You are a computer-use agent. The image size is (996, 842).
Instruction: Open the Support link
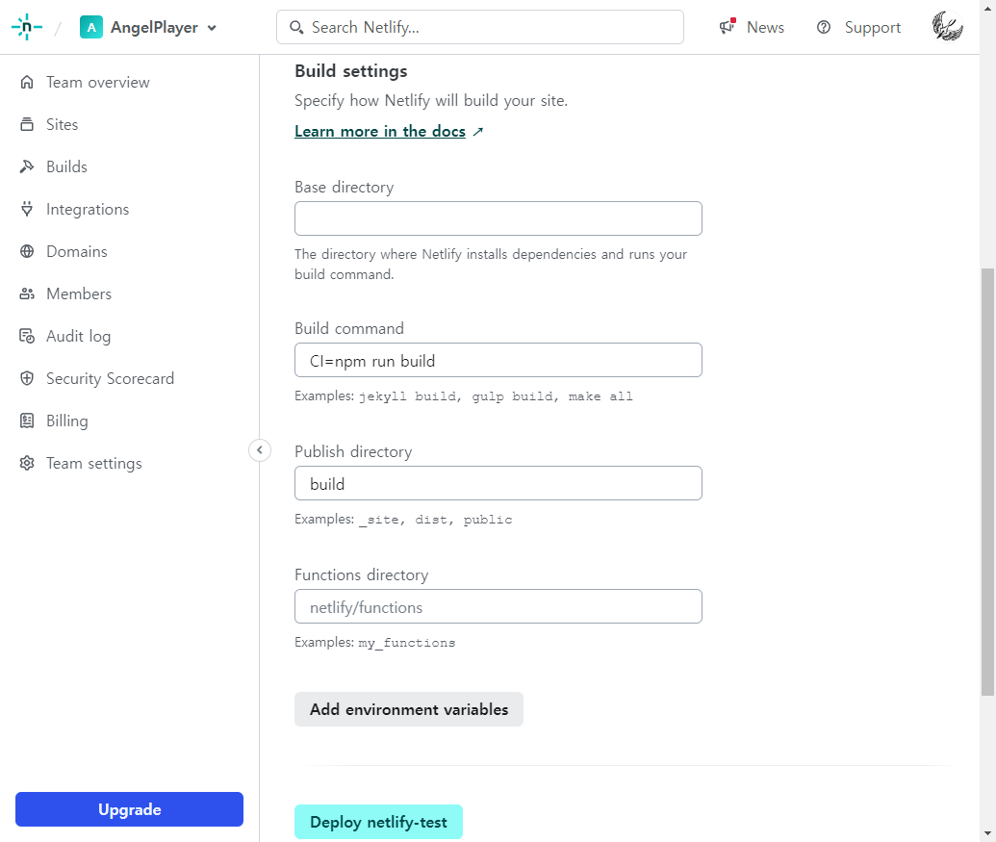tap(872, 27)
